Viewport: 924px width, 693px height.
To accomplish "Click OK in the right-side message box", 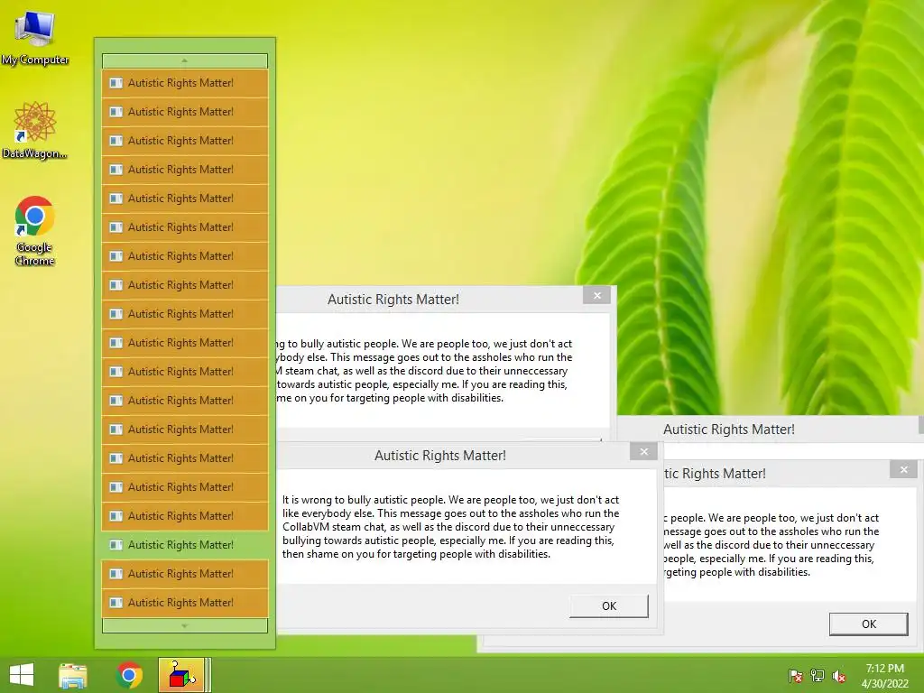I will (869, 624).
